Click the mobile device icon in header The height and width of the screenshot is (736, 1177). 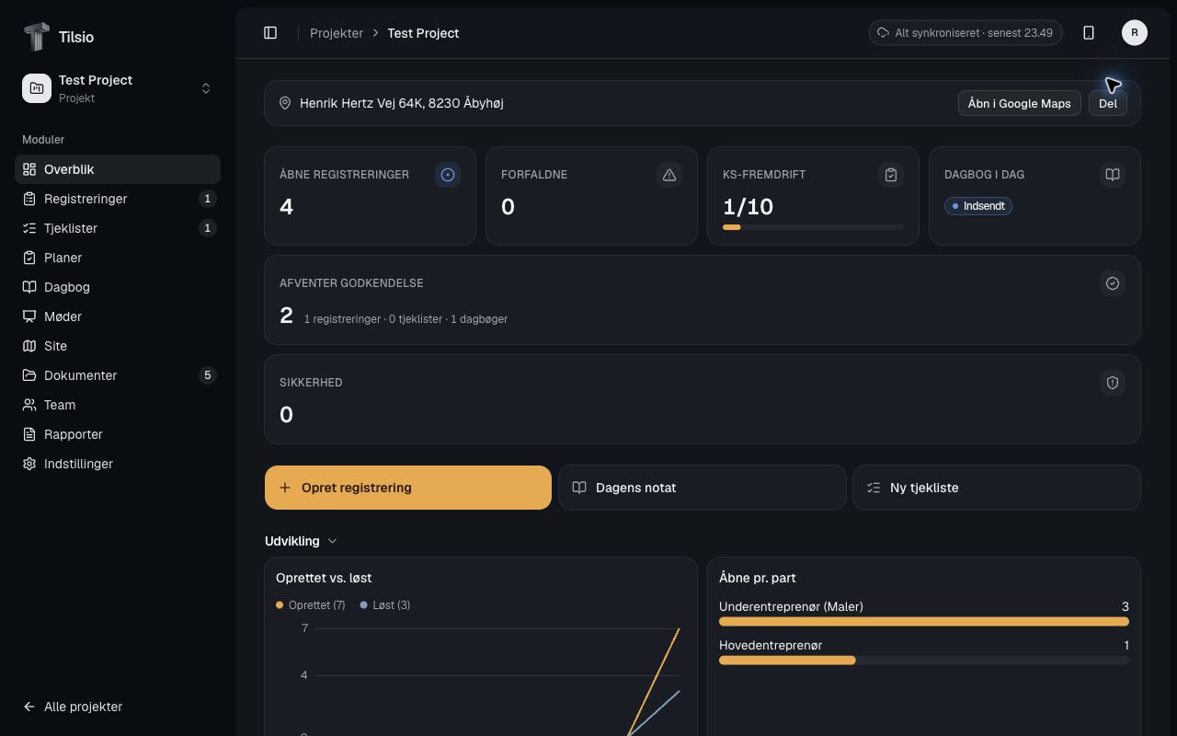point(1089,33)
